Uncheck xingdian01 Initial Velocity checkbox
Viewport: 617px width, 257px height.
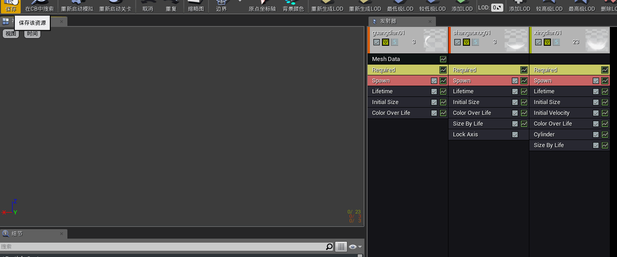click(x=596, y=113)
